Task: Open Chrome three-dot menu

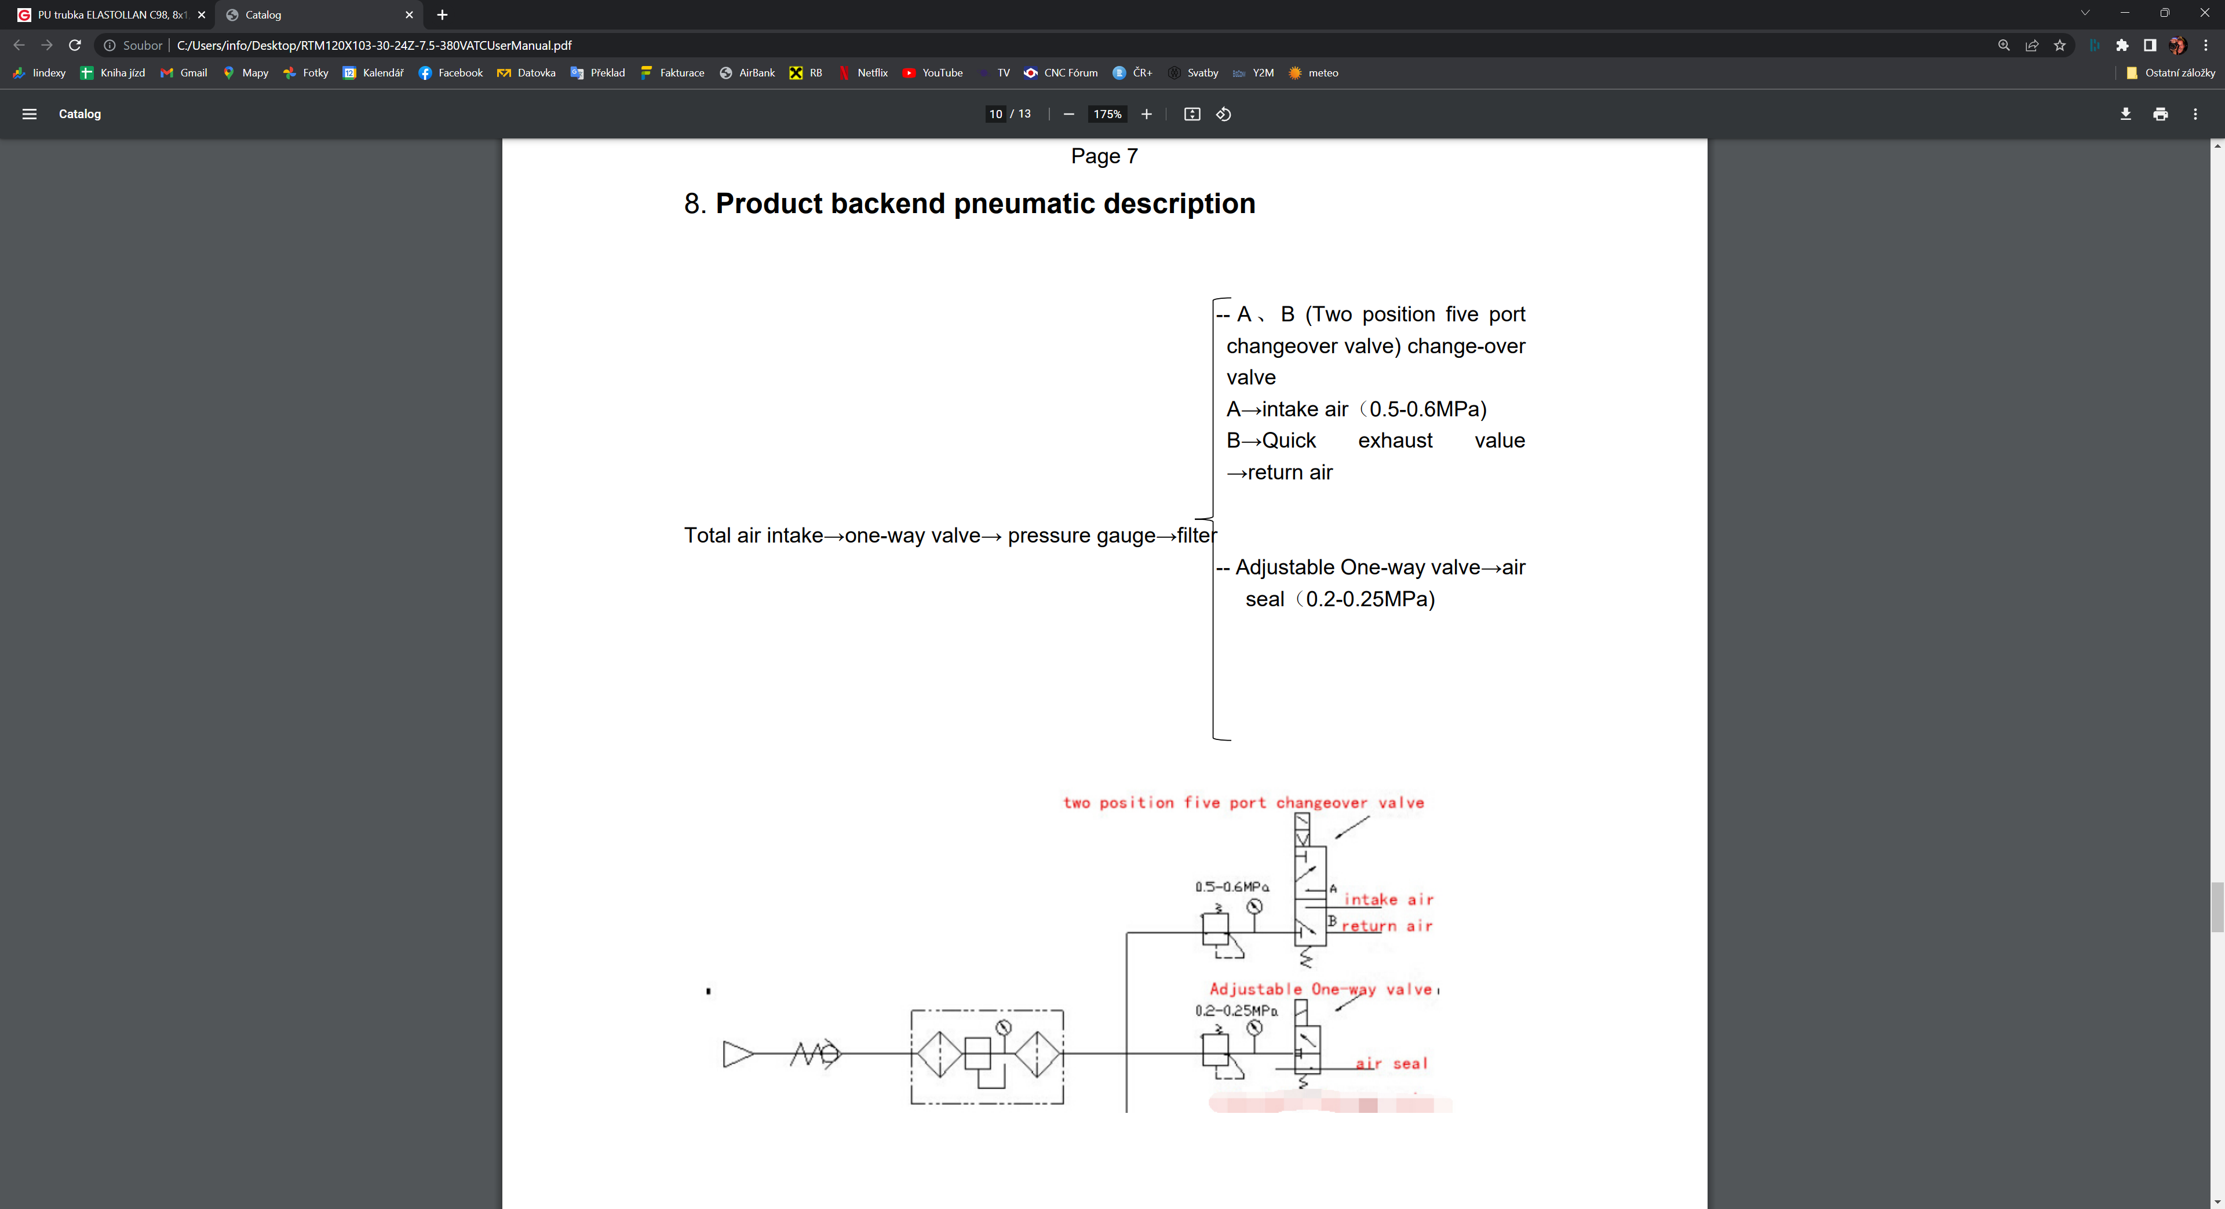Action: (x=2205, y=45)
